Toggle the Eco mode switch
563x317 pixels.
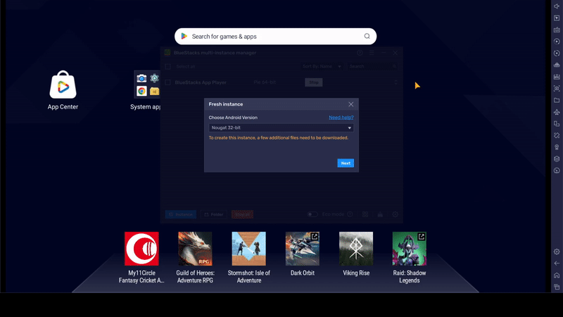coord(312,215)
